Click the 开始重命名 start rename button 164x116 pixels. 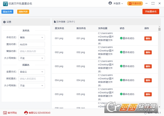click(x=151, y=12)
